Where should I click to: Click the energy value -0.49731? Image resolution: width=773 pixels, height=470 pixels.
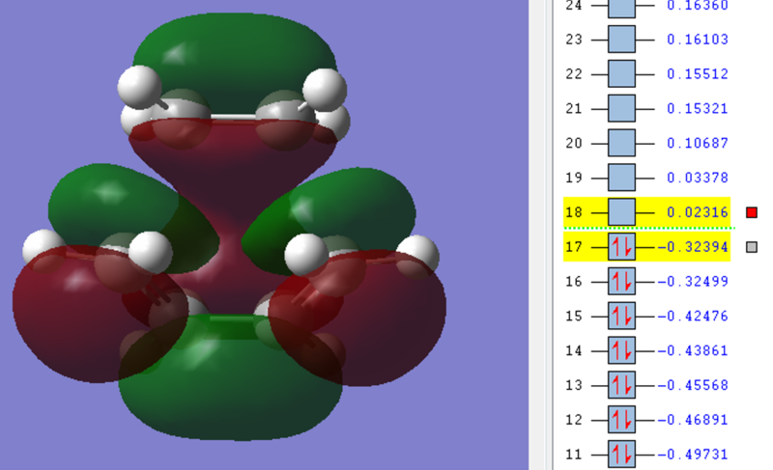[693, 454]
